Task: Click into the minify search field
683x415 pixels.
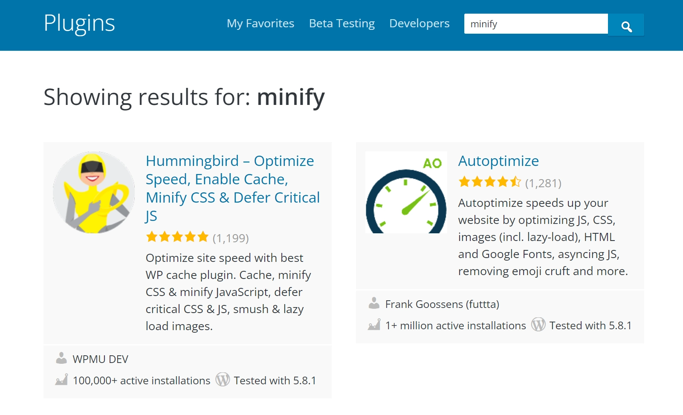Action: tap(536, 24)
